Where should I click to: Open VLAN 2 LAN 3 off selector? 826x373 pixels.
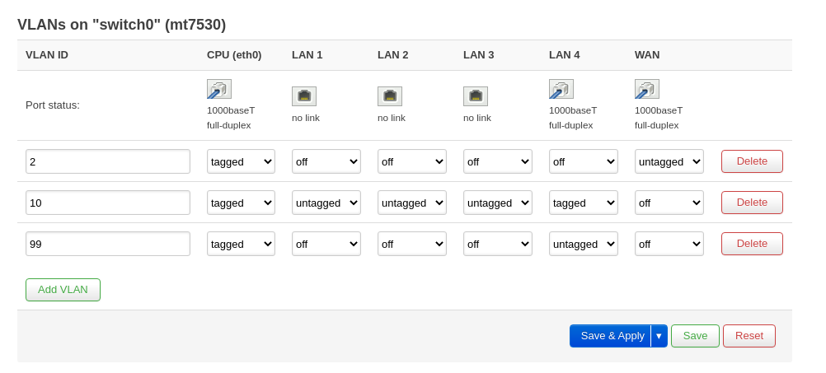498,161
